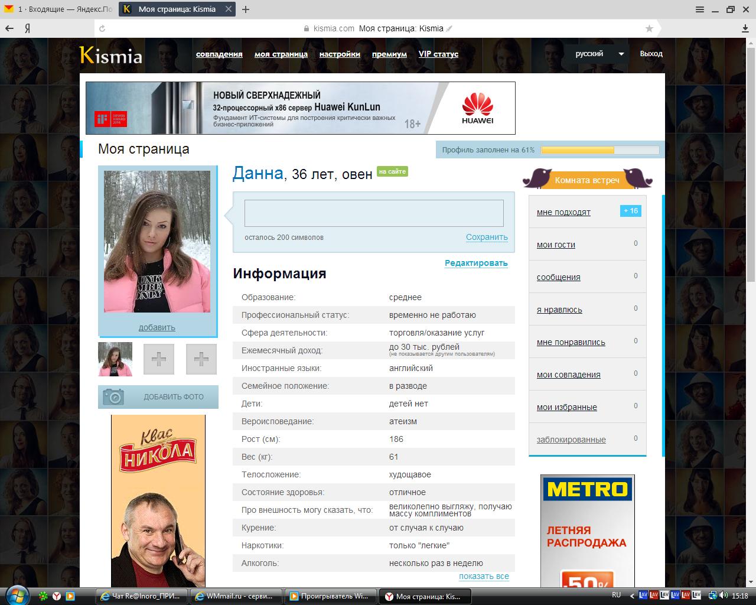Viewport: 756px width, 605px height.
Task: Open the browser hamburger menu
Action: click(x=700, y=9)
